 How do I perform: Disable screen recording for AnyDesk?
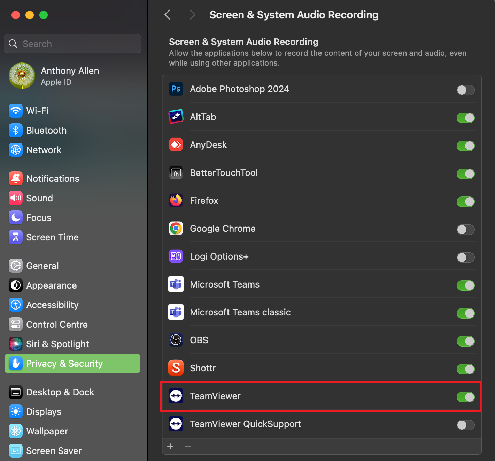click(465, 146)
